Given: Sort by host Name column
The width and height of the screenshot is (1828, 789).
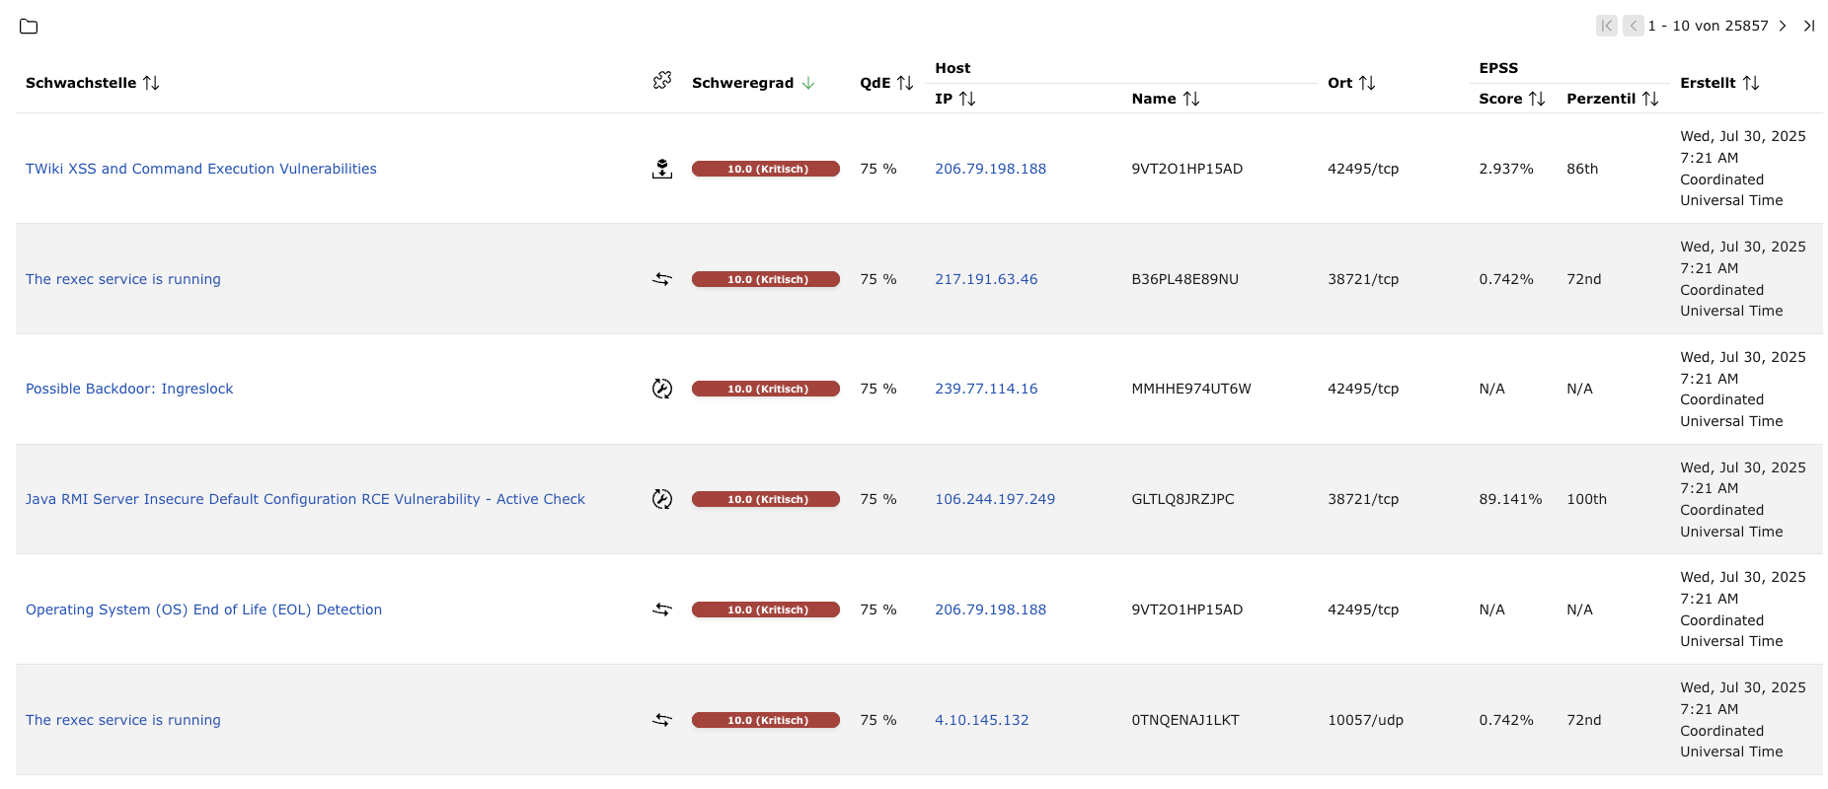Looking at the screenshot, I should point(1191,100).
